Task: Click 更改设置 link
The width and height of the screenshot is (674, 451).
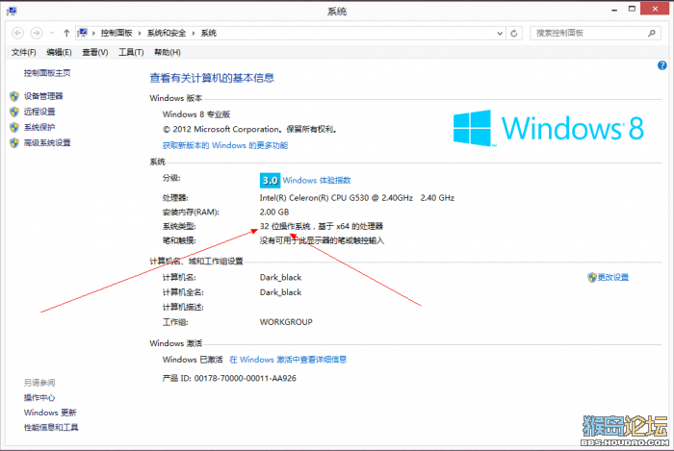Action: pyautogui.click(x=613, y=277)
